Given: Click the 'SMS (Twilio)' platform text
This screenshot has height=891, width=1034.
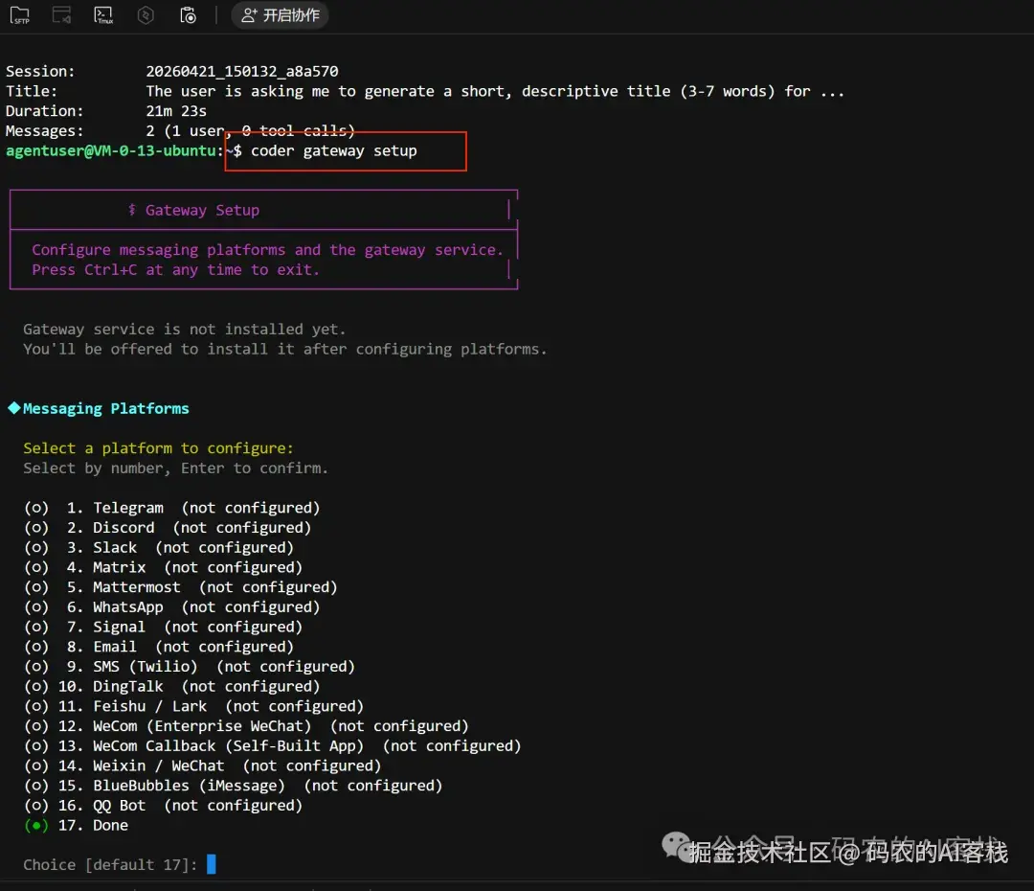Looking at the screenshot, I should point(146,667).
